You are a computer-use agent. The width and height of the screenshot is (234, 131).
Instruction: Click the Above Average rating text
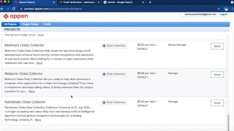[177, 45]
